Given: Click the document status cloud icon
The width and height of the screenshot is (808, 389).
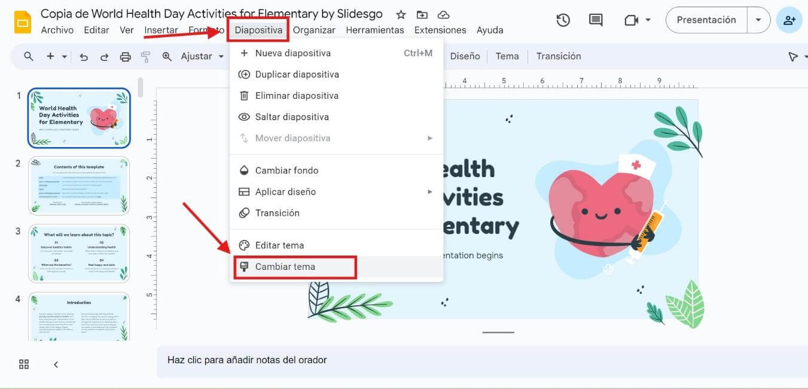Looking at the screenshot, I should pyautogui.click(x=443, y=14).
